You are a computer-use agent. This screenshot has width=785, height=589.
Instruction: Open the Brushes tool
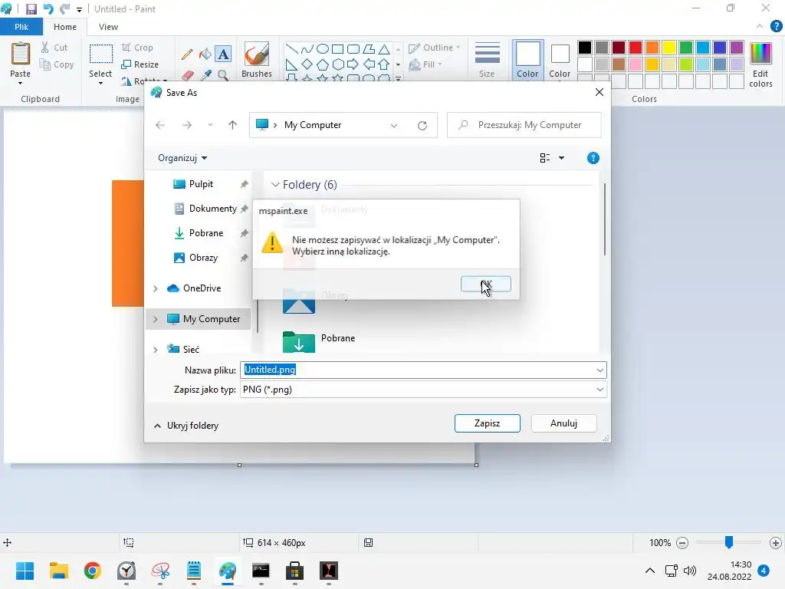click(257, 60)
